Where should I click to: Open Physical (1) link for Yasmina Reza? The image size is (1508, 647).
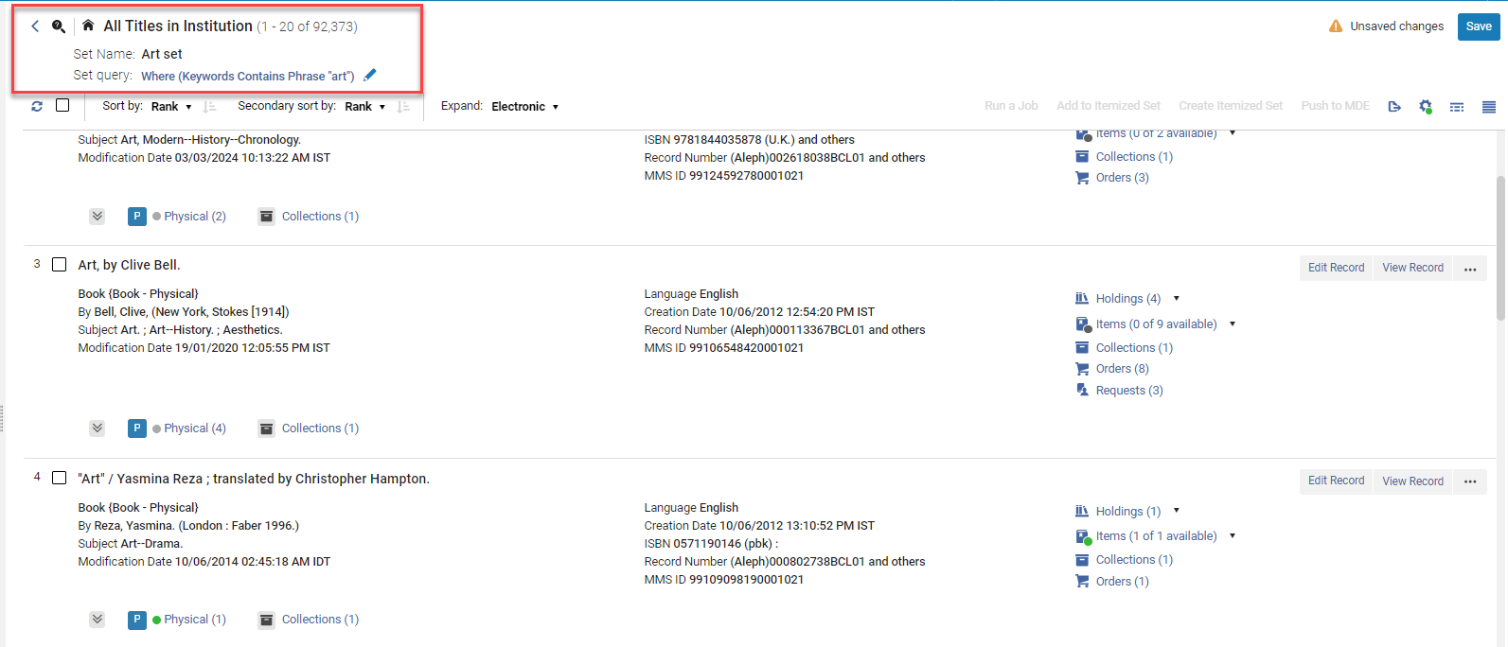click(195, 620)
